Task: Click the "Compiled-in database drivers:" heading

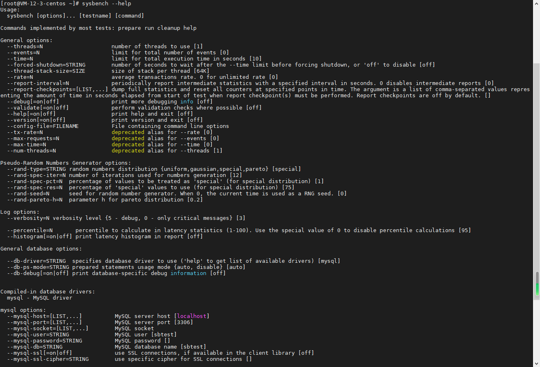Action: [48, 292]
